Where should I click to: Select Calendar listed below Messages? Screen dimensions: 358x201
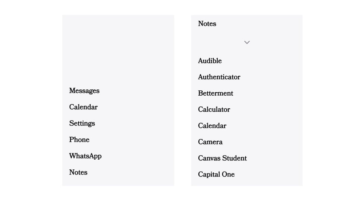pyautogui.click(x=83, y=107)
